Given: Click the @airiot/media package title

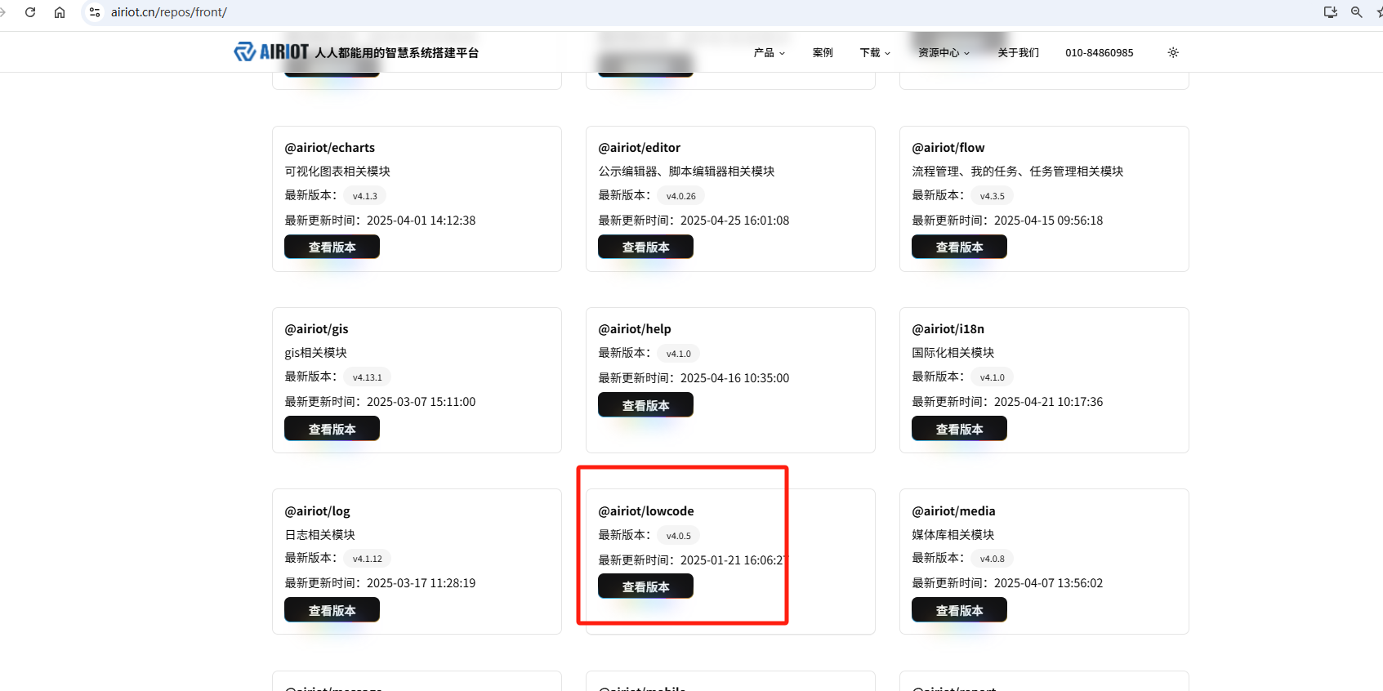Looking at the screenshot, I should point(953,511).
